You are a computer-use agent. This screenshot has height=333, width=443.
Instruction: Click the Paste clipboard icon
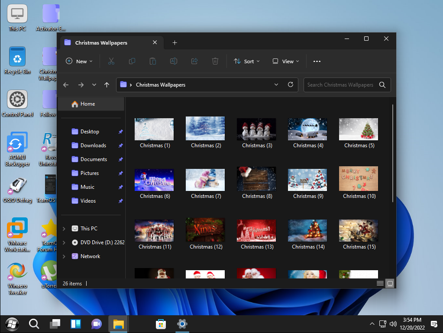click(153, 61)
